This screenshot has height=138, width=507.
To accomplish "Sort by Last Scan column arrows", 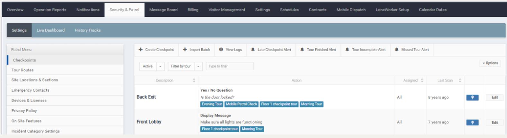I will (460, 80).
